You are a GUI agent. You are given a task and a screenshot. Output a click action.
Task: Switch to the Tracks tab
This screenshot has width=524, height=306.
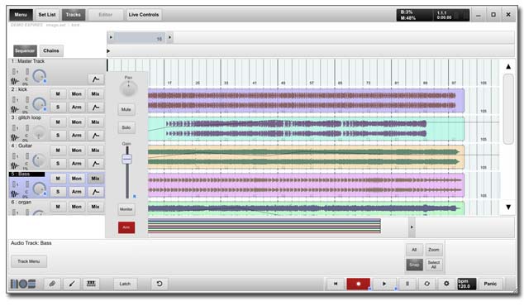click(x=74, y=15)
